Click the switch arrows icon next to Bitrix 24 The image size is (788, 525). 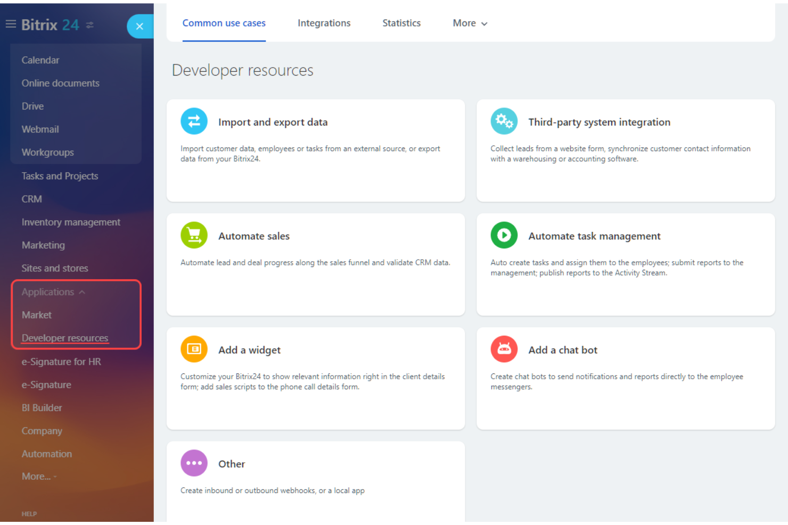tap(90, 25)
